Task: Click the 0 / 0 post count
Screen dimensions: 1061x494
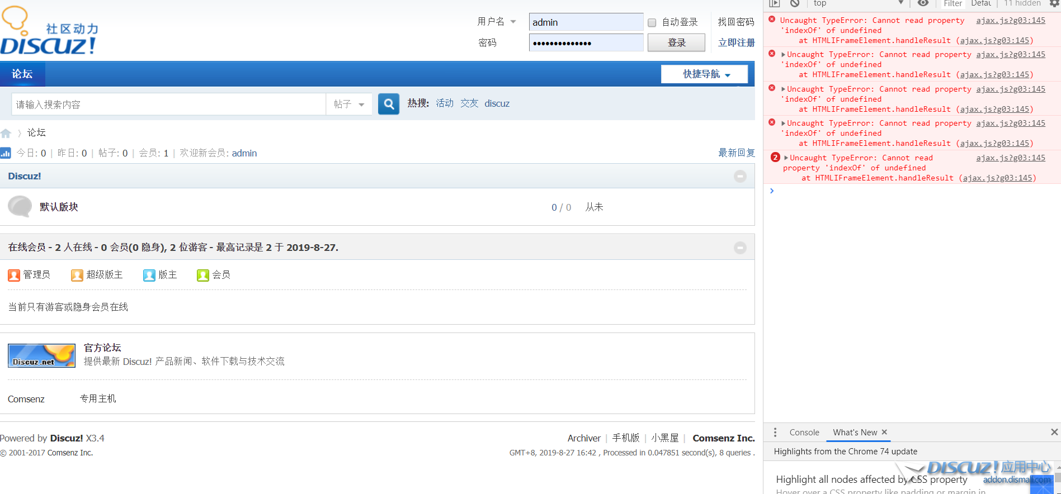Action: point(561,207)
